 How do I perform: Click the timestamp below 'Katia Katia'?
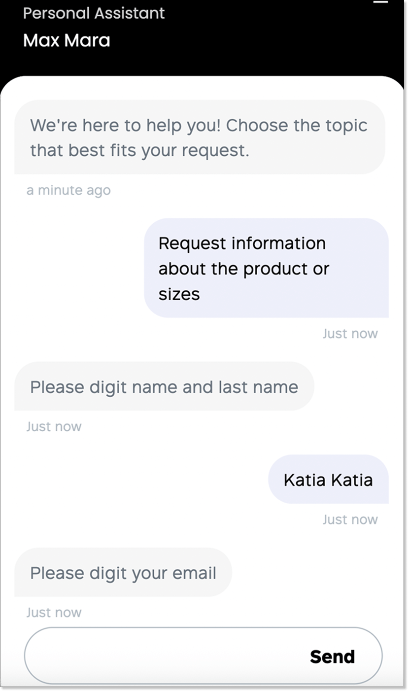click(x=350, y=519)
